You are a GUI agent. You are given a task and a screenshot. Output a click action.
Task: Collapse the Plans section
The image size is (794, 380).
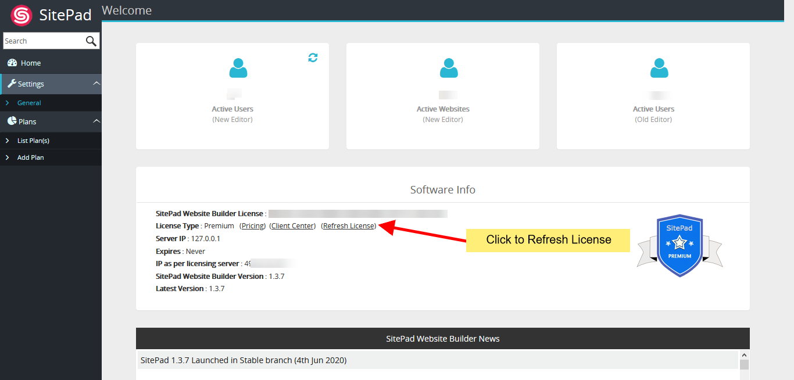pyautogui.click(x=96, y=121)
